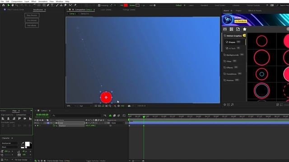289x162 pixels.
Task: Click the music note icon in AtomX
Action: (x=232, y=104)
